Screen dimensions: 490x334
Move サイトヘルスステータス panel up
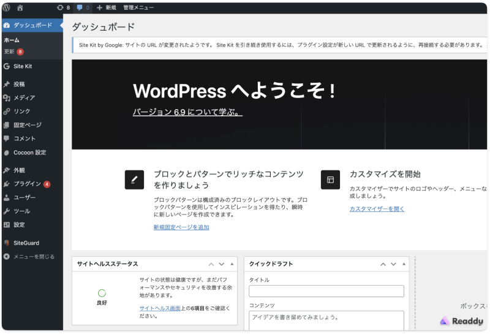click(x=211, y=264)
